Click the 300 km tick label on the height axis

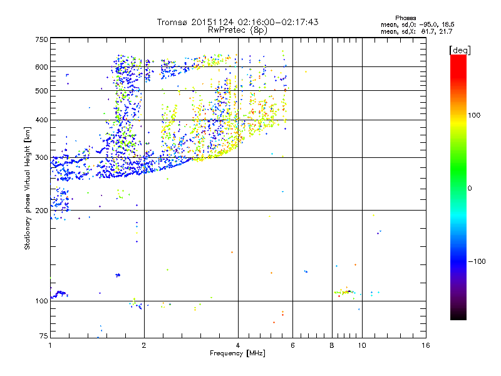coord(41,157)
